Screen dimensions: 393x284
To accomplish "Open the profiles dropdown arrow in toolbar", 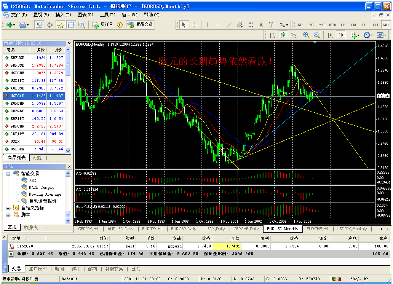I will [27, 25].
